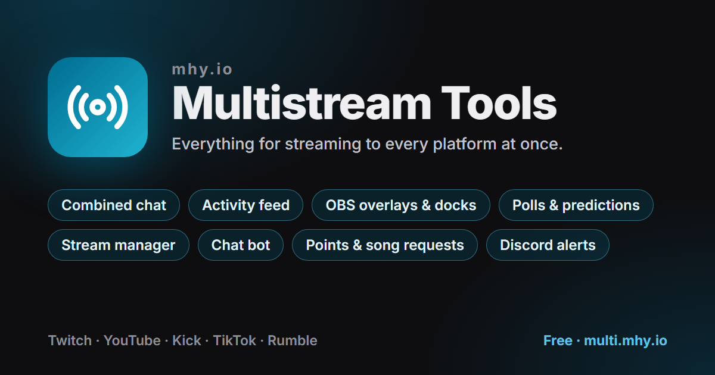Click the YouTube platform name
The image size is (715, 375).
click(132, 340)
